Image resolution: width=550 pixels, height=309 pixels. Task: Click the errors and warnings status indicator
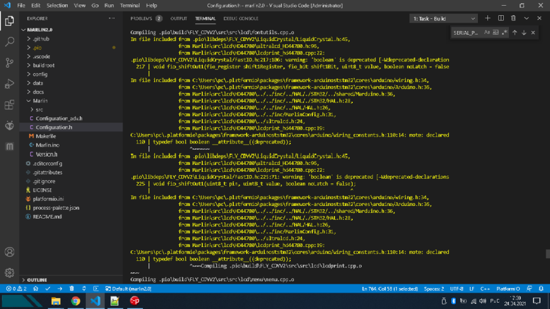click(16, 289)
